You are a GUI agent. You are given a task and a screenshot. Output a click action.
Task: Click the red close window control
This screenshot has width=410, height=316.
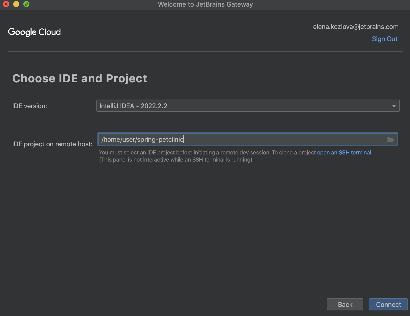pos(6,4)
